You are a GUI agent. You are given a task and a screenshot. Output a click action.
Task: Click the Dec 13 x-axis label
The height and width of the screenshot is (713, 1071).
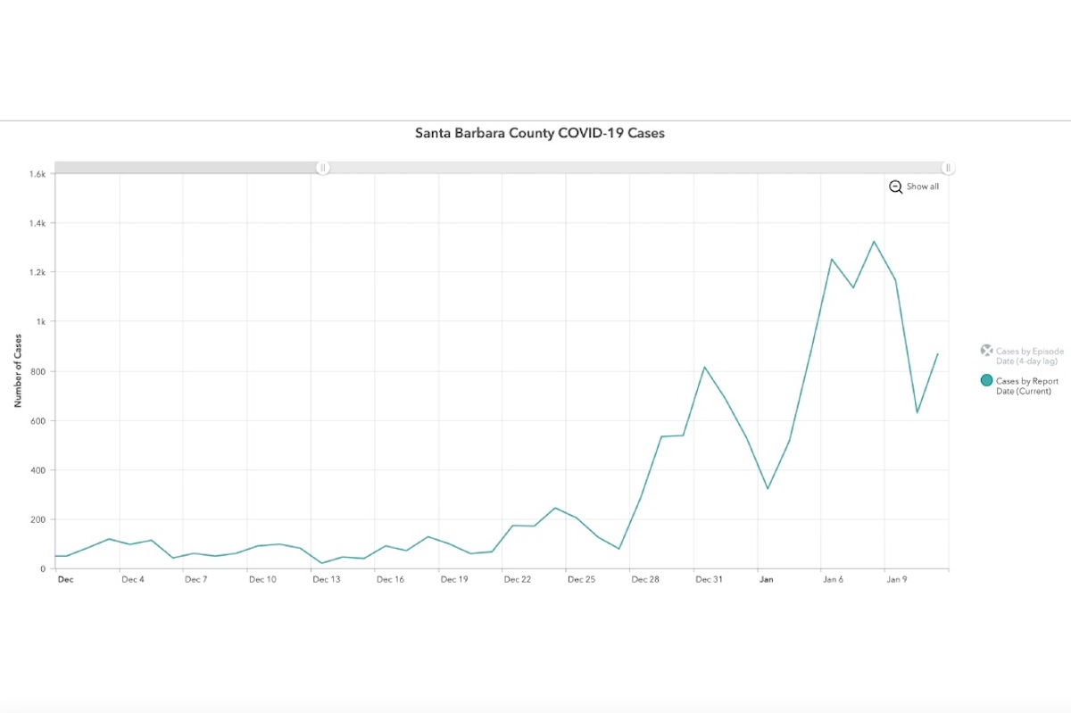327,579
